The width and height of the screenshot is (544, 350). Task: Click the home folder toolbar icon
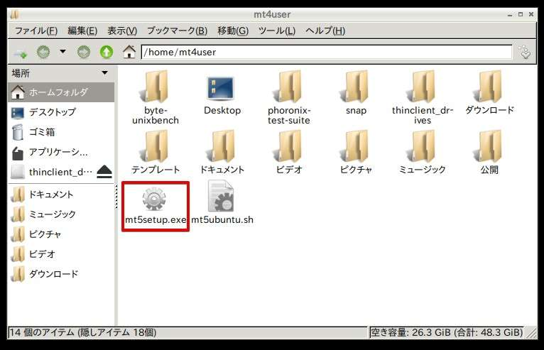tap(129, 52)
